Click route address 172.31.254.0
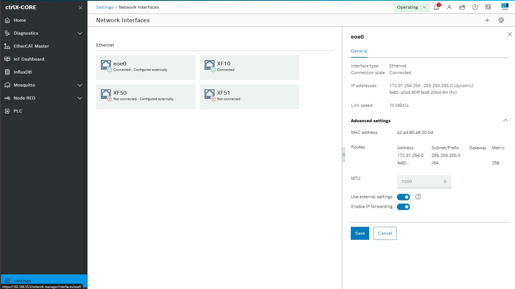 click(x=410, y=155)
